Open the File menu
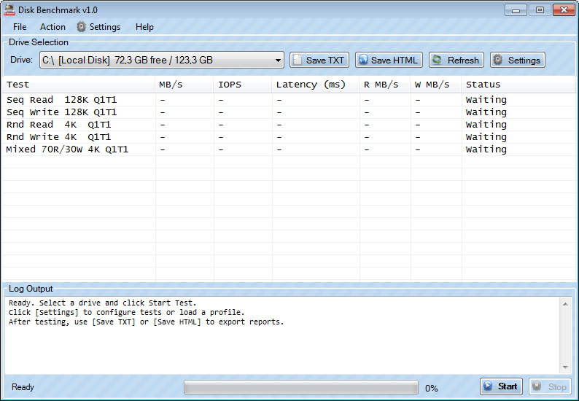This screenshot has width=579, height=401. (x=20, y=27)
